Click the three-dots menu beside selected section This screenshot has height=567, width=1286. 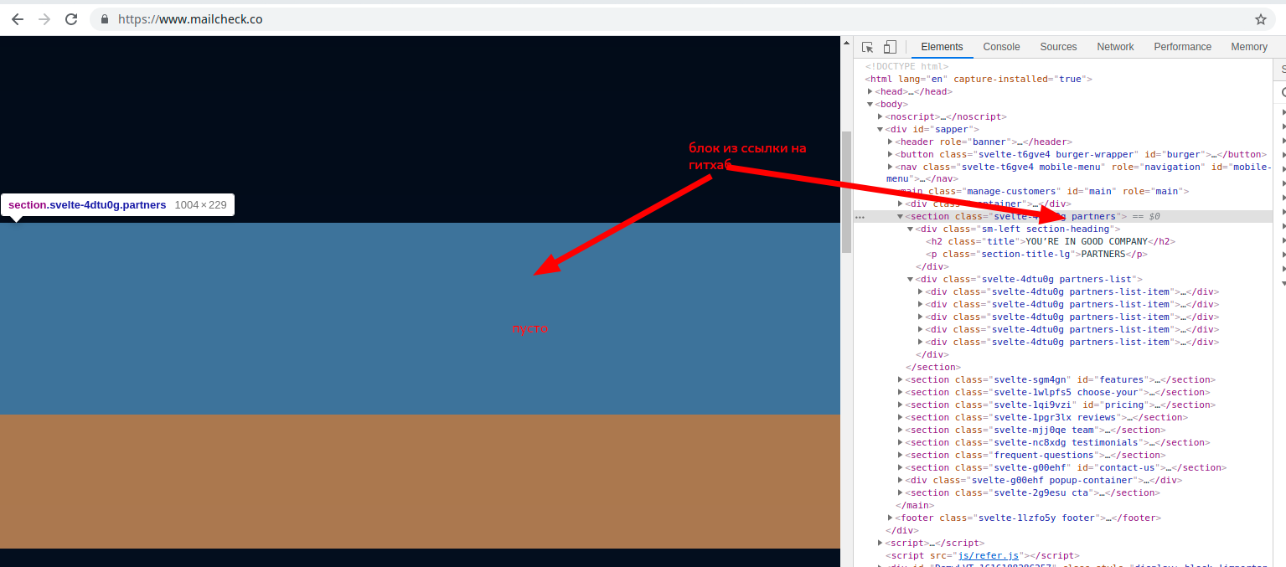(x=860, y=216)
